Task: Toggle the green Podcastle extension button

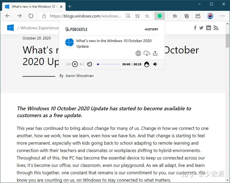Action: point(160,16)
